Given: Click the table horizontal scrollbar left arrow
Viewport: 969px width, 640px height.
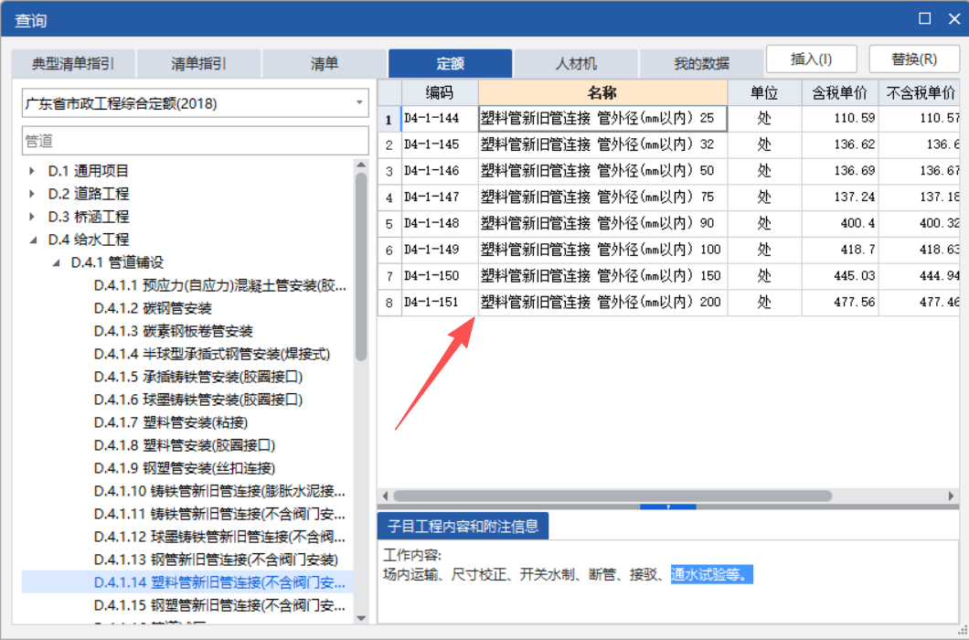Looking at the screenshot, I should (x=385, y=496).
